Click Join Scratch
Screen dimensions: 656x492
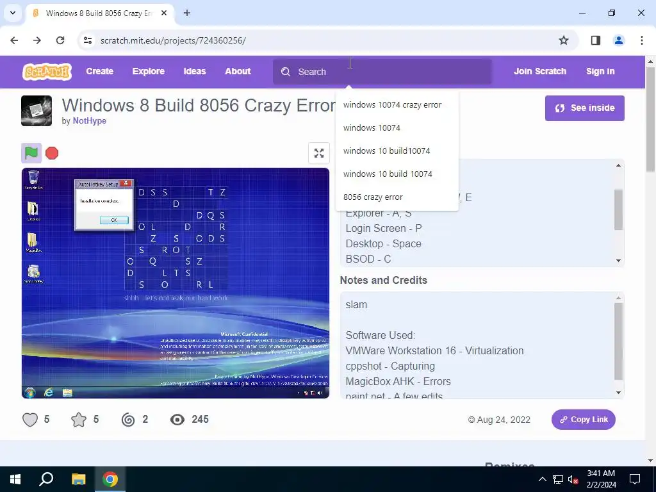click(x=540, y=72)
